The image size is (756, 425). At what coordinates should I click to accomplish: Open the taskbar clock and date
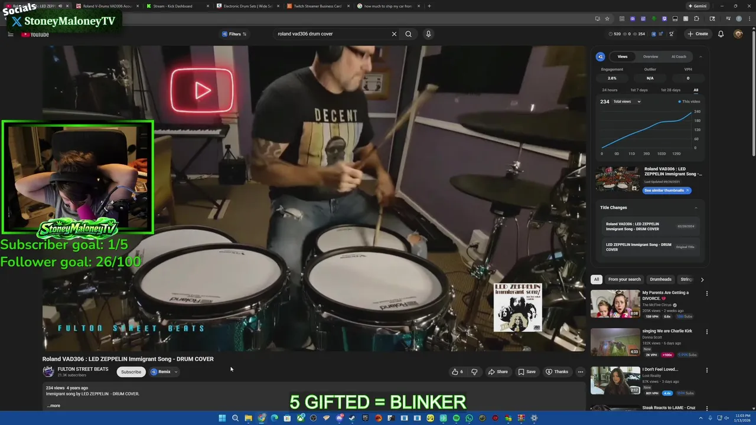coord(743,418)
